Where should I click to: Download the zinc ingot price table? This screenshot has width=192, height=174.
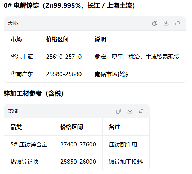pos(166,23)
